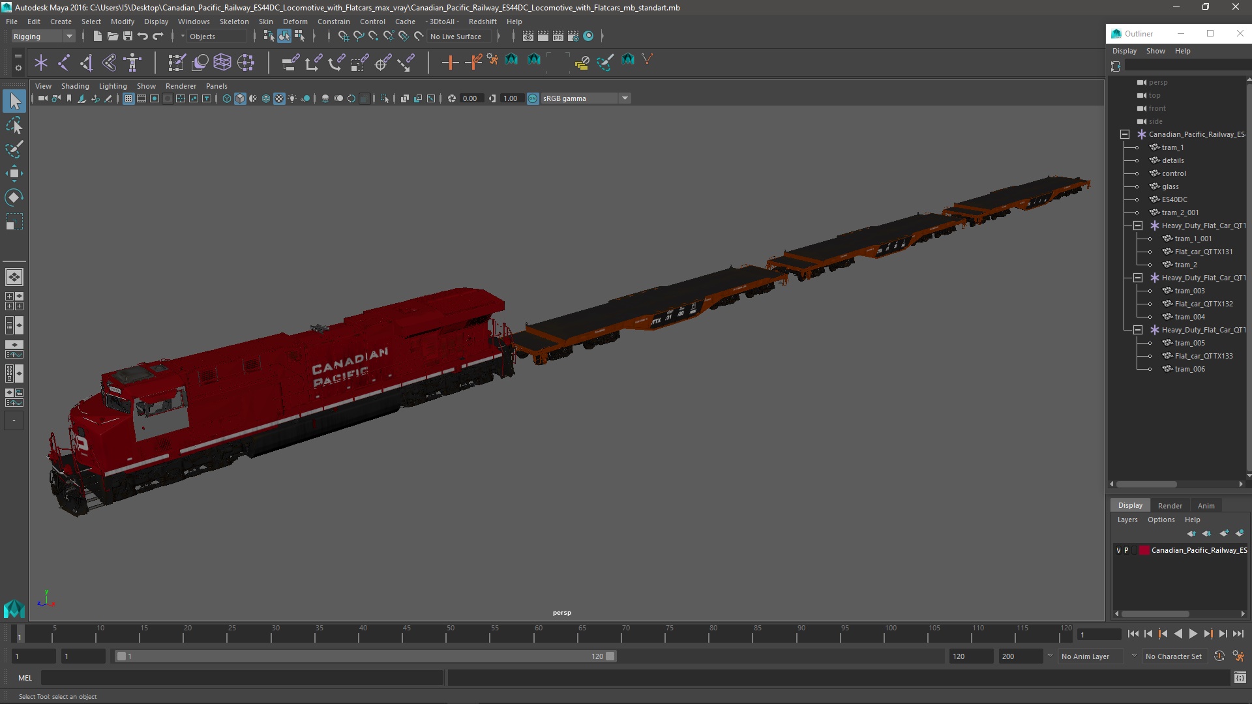Click the MEL script language label
This screenshot has height=704, width=1252.
pos(25,678)
